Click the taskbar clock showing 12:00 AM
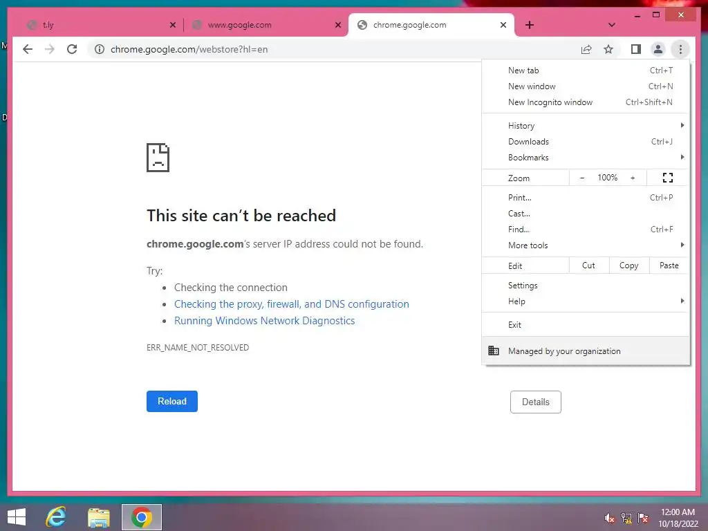The image size is (708, 531). pos(678,518)
